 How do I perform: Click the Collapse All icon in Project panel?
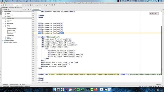click(26, 9)
